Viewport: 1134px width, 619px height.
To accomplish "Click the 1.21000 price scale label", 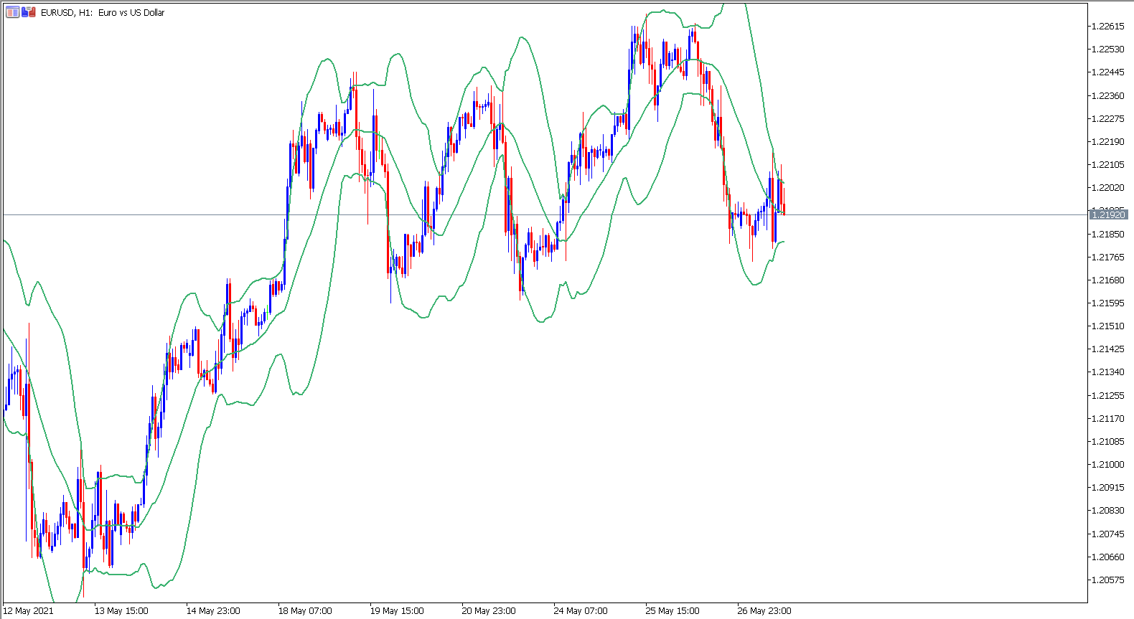I will [x=1107, y=464].
